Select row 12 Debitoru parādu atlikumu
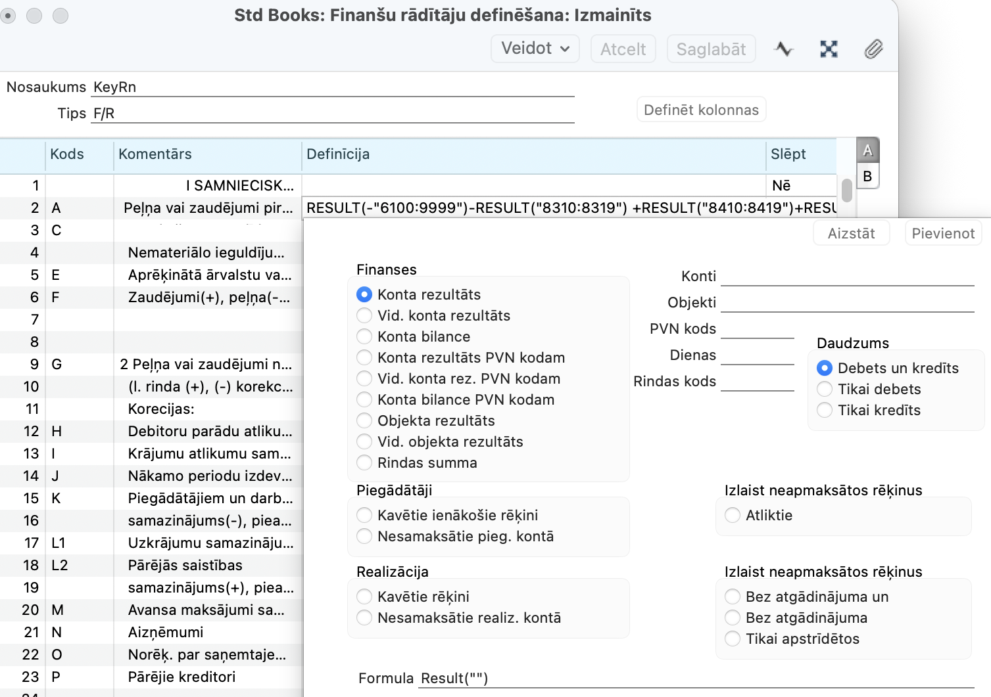This screenshot has height=697, width=991. click(209, 432)
